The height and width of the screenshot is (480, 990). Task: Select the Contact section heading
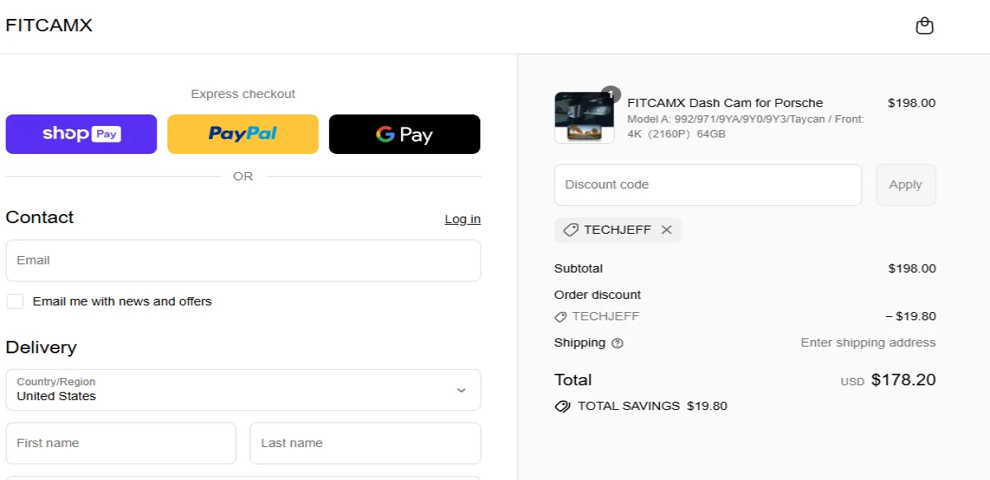(39, 217)
